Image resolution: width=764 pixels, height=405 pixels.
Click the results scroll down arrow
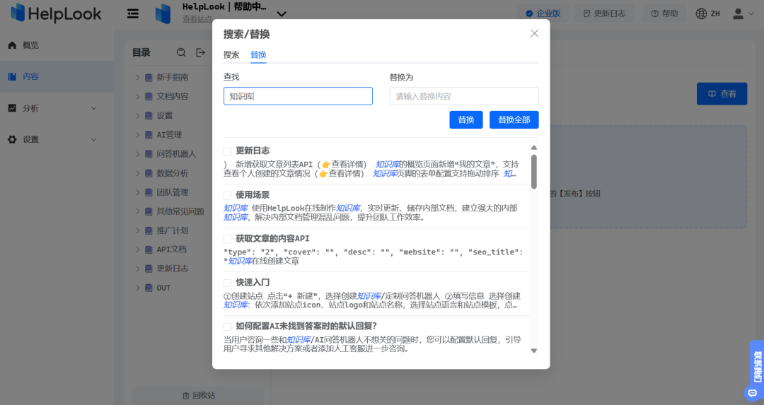534,351
